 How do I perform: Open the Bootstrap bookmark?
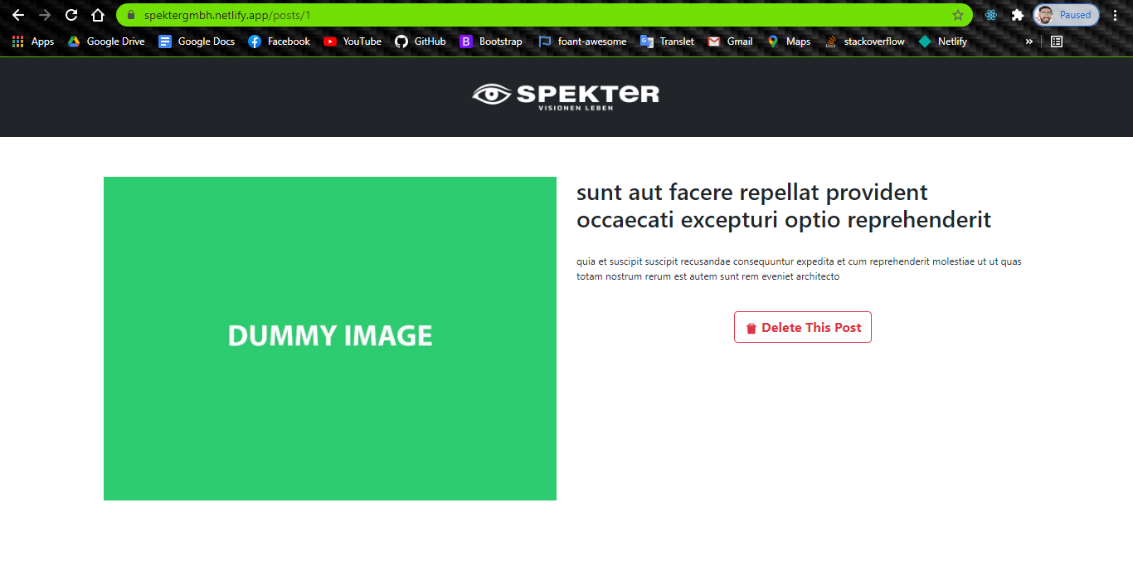(491, 41)
